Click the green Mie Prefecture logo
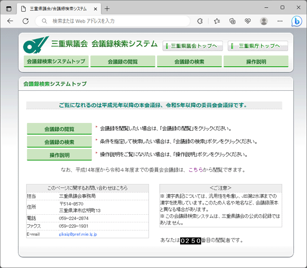Image resolution: width=307 pixels, height=268 pixels. (36, 45)
